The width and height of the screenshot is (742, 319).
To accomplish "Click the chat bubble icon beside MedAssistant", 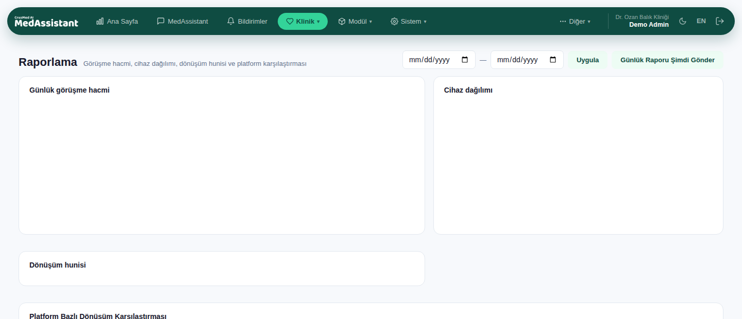I will tap(161, 21).
